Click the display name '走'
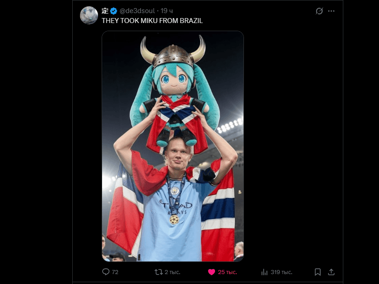 point(105,11)
